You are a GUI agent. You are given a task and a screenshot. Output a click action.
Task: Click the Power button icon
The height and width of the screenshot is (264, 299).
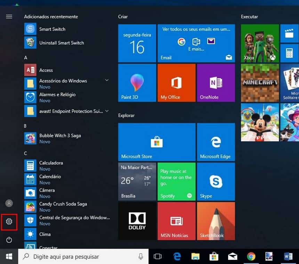point(9,240)
